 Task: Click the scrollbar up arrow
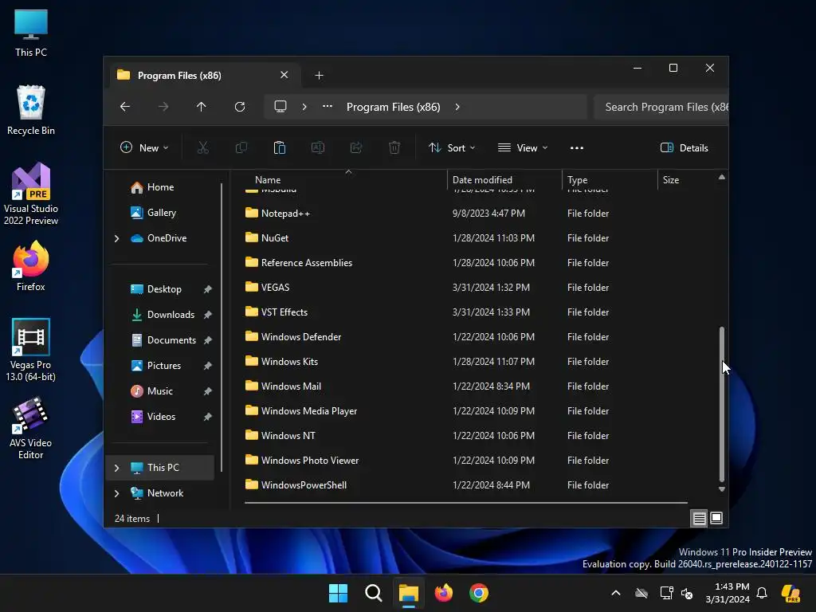tap(722, 178)
